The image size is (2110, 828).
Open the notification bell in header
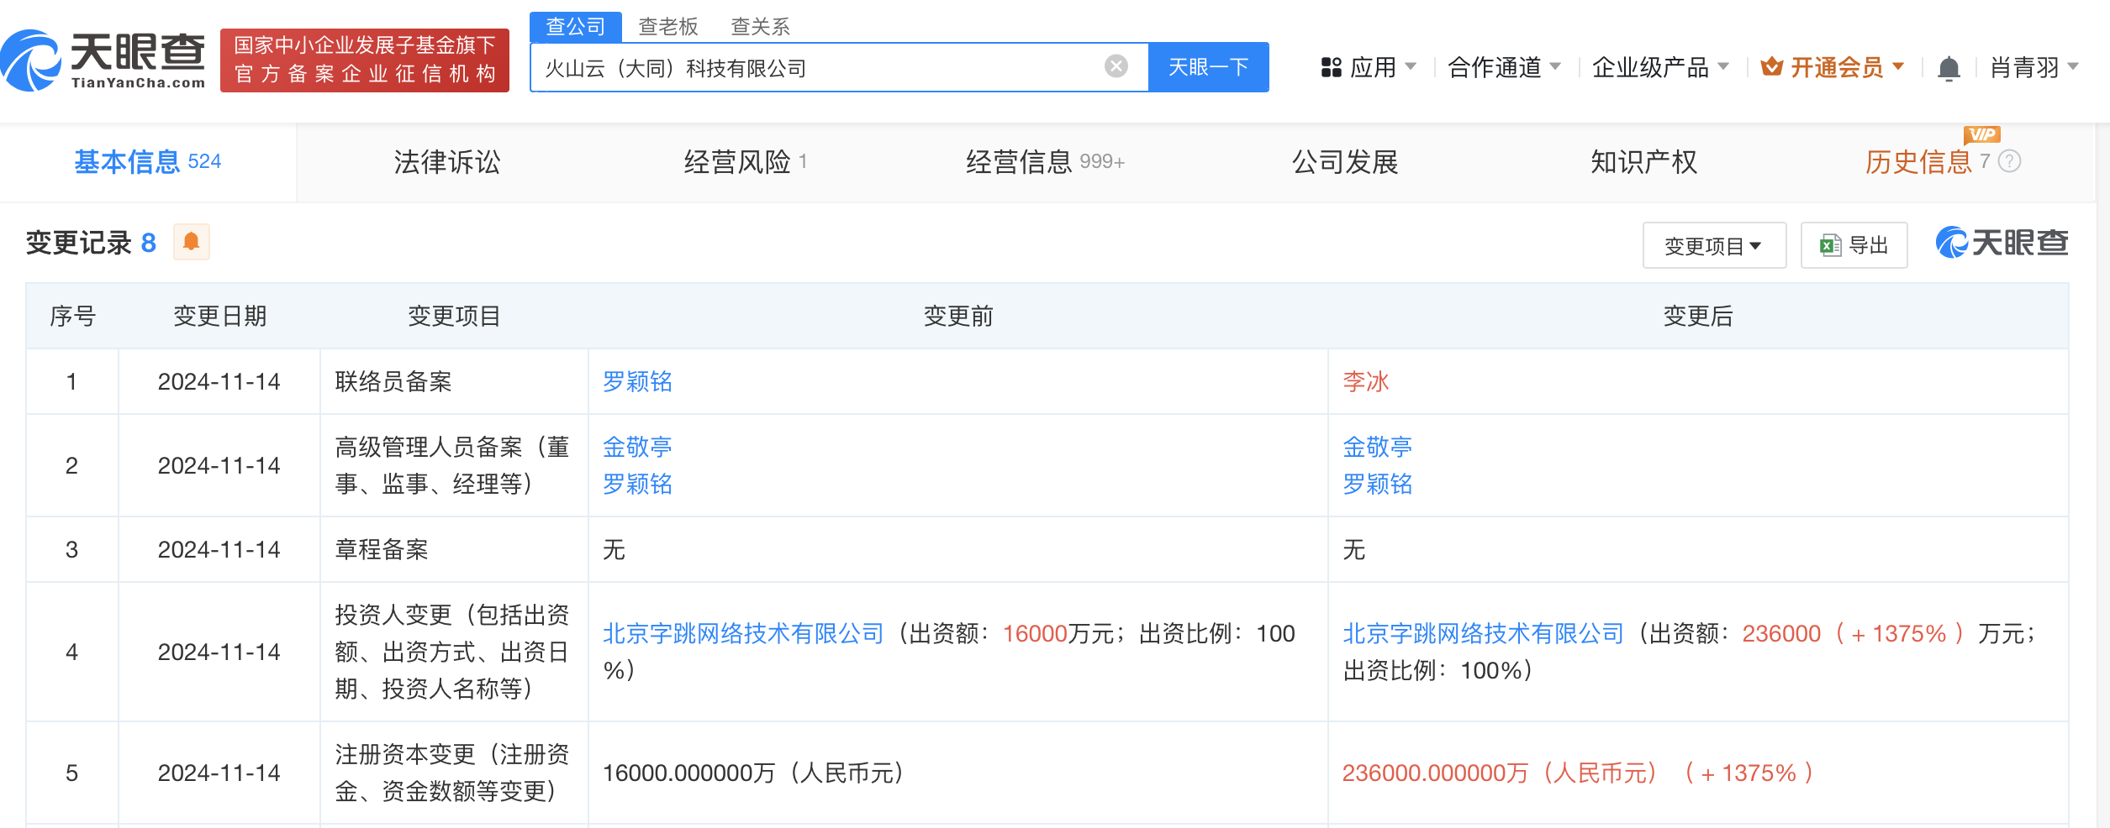(1948, 68)
